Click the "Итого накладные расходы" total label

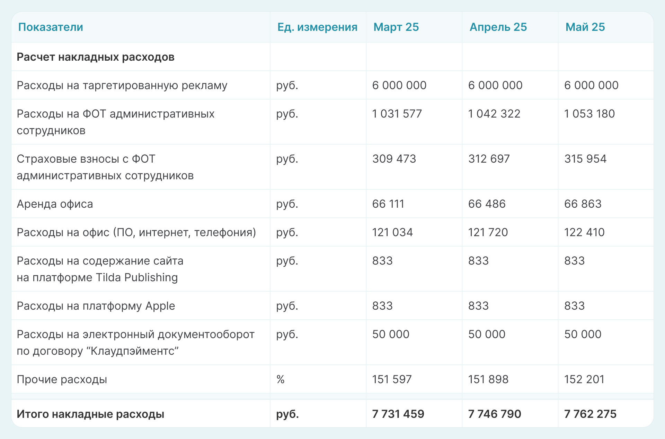(90, 414)
